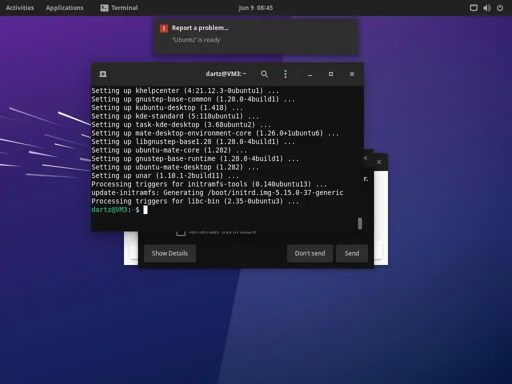Click the Send button
Image resolution: width=512 pixels, height=384 pixels.
tap(352, 253)
